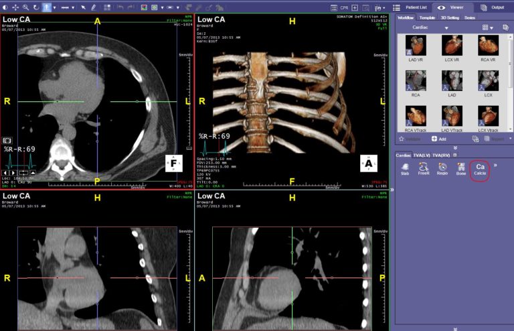
Task: Select the Series tab
Action: coord(469,17)
